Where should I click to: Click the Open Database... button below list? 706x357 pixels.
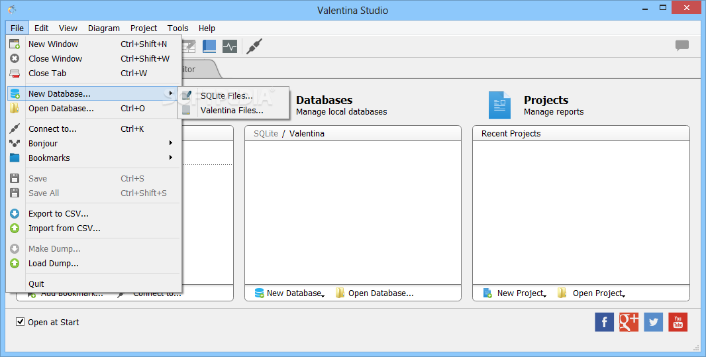pos(375,293)
